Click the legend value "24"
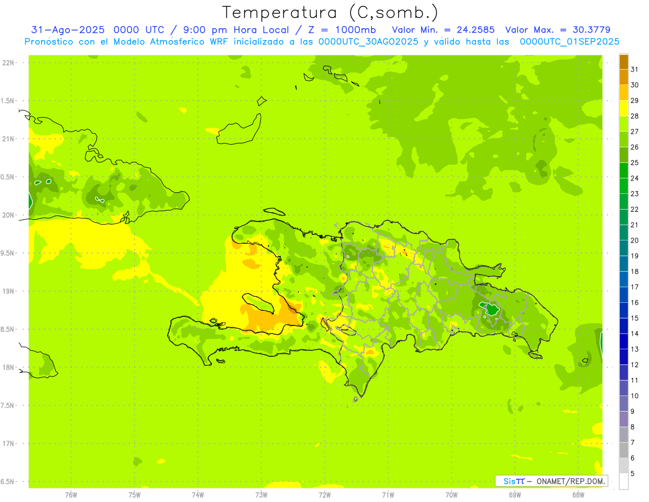 tap(634, 178)
